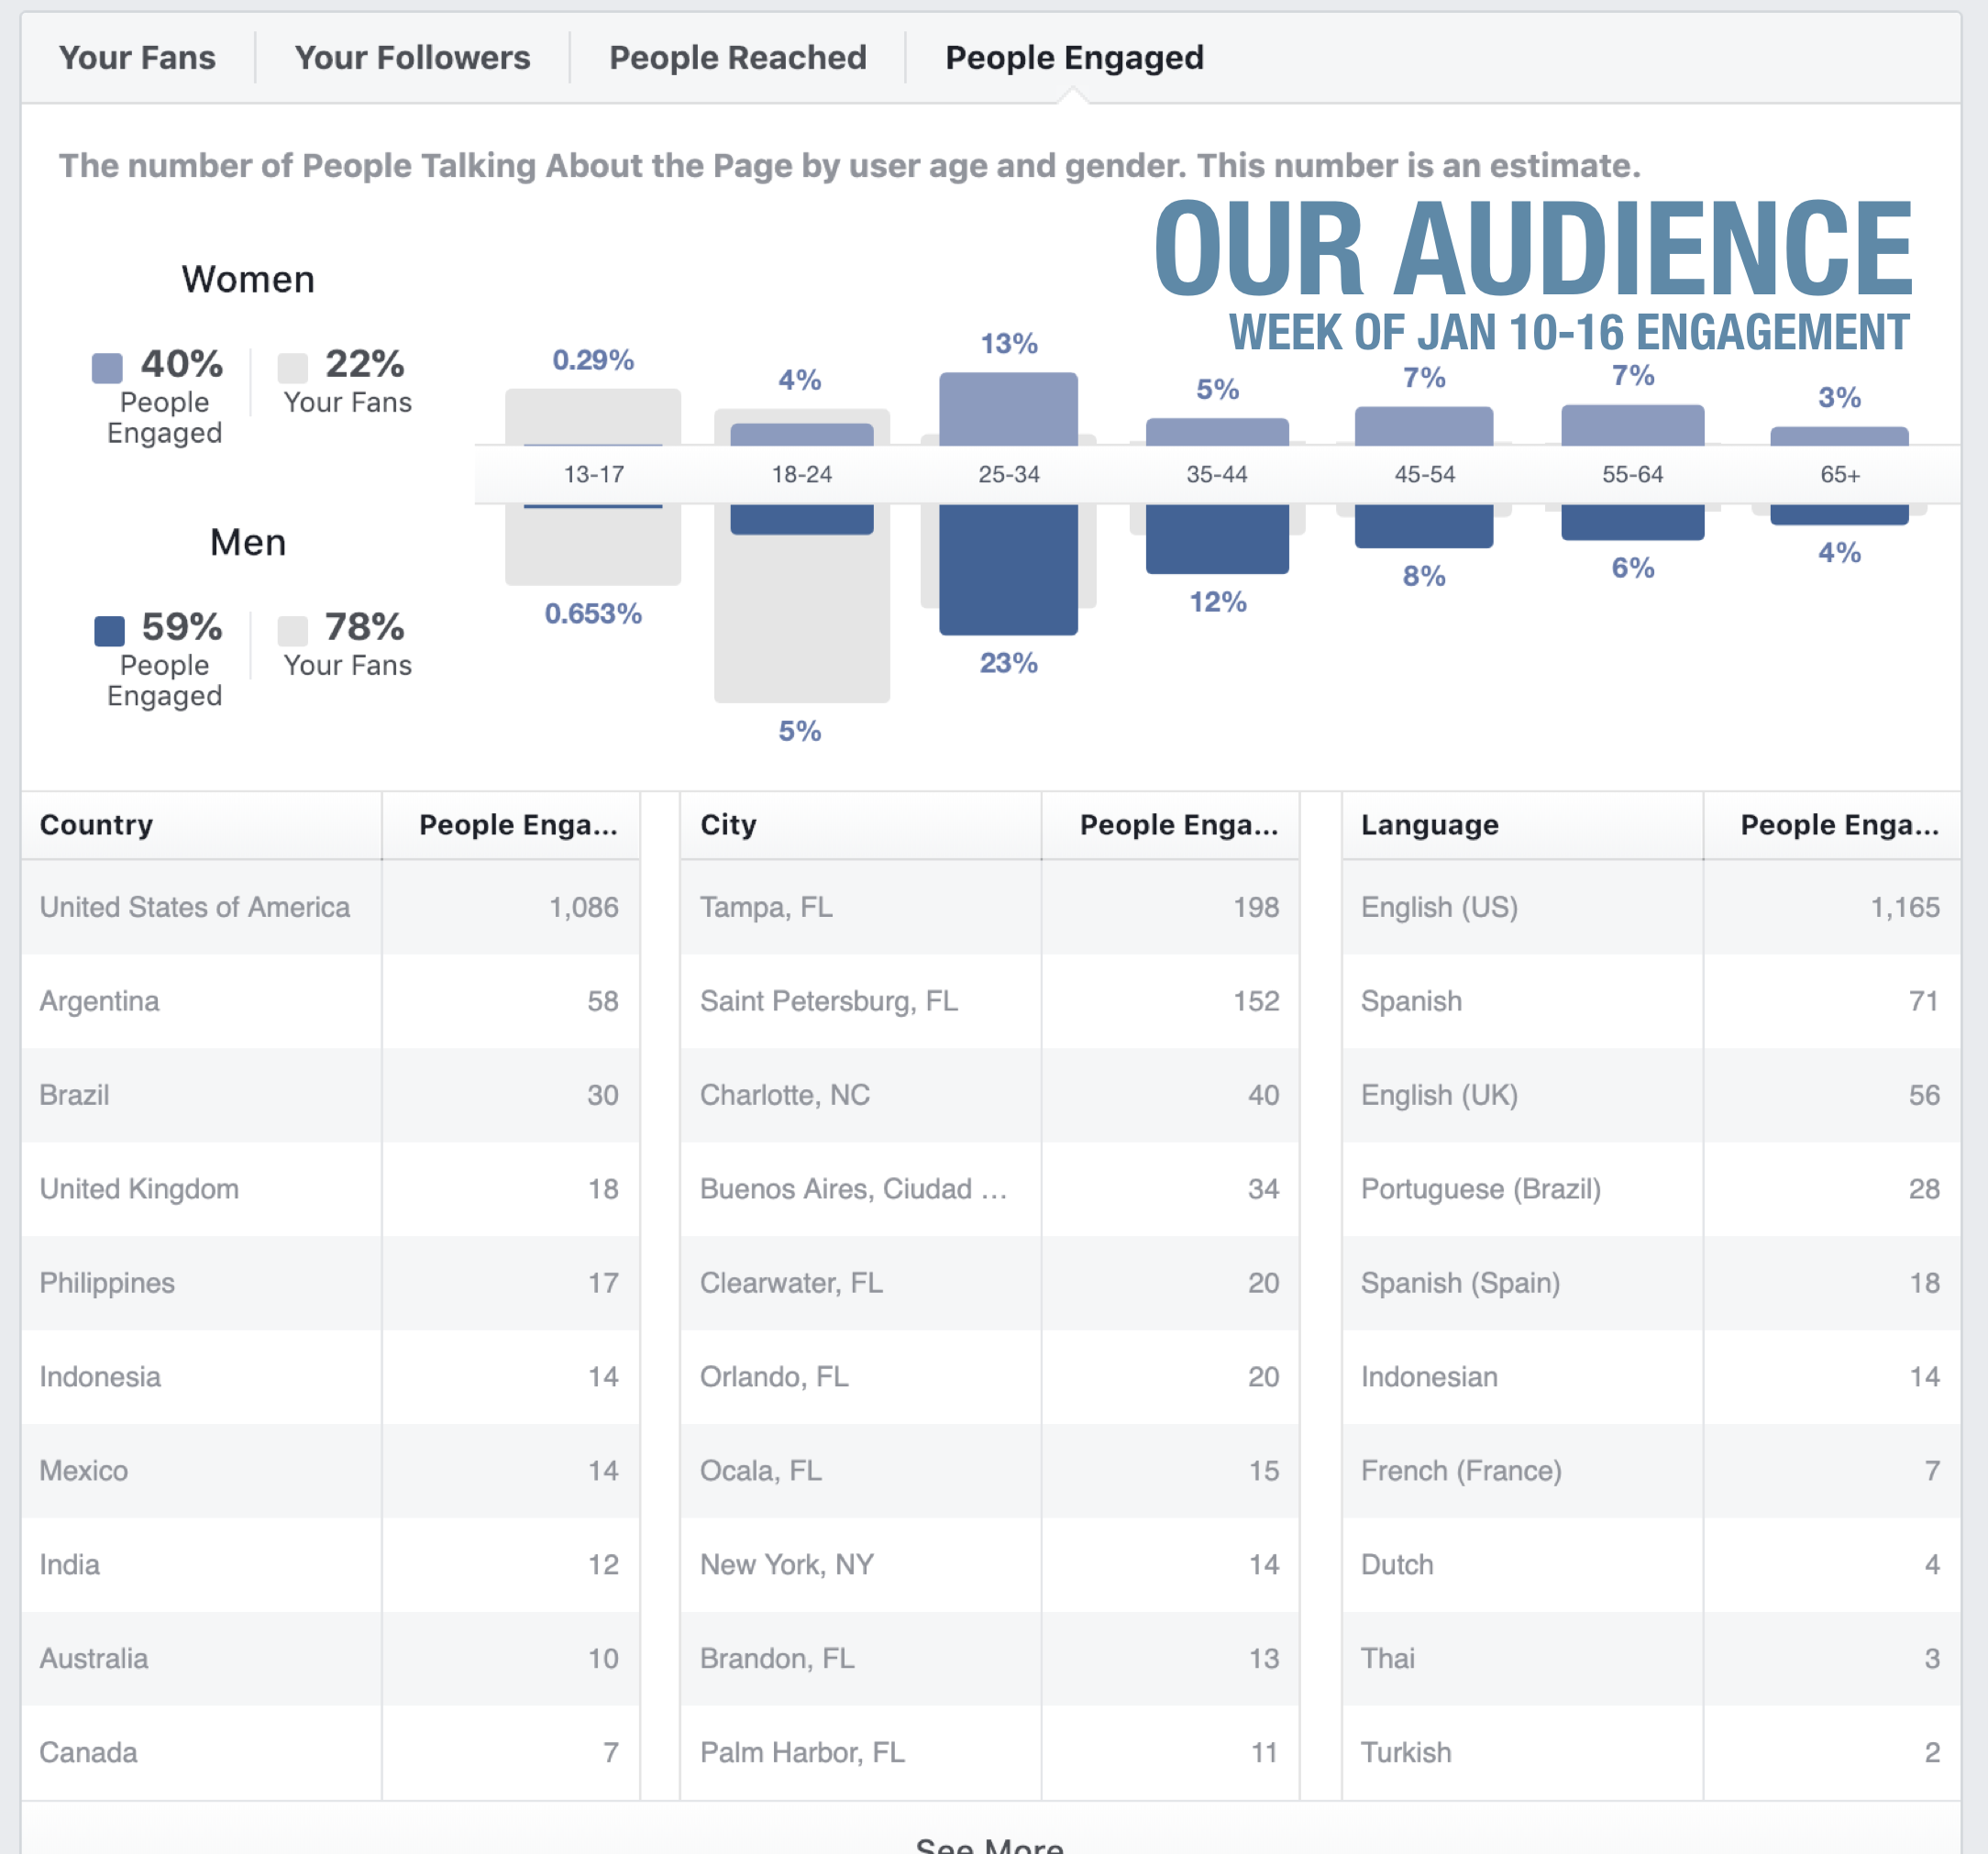The width and height of the screenshot is (1988, 1854).
Task: Click the 13-17 age group label
Action: tap(594, 475)
